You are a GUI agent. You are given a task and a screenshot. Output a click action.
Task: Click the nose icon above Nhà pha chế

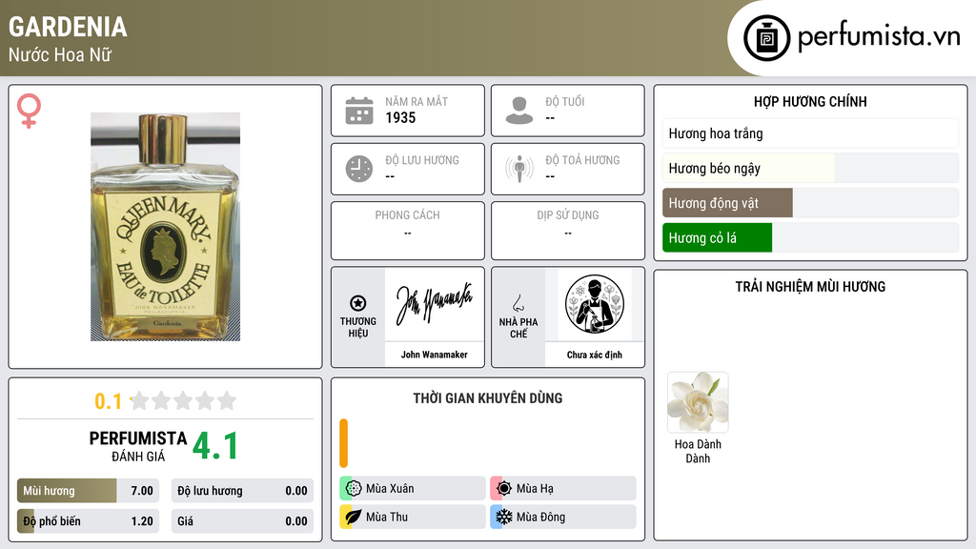click(x=518, y=303)
